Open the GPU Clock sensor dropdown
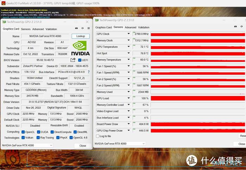Viewport: 246px width, 170px height. pos(129,34)
